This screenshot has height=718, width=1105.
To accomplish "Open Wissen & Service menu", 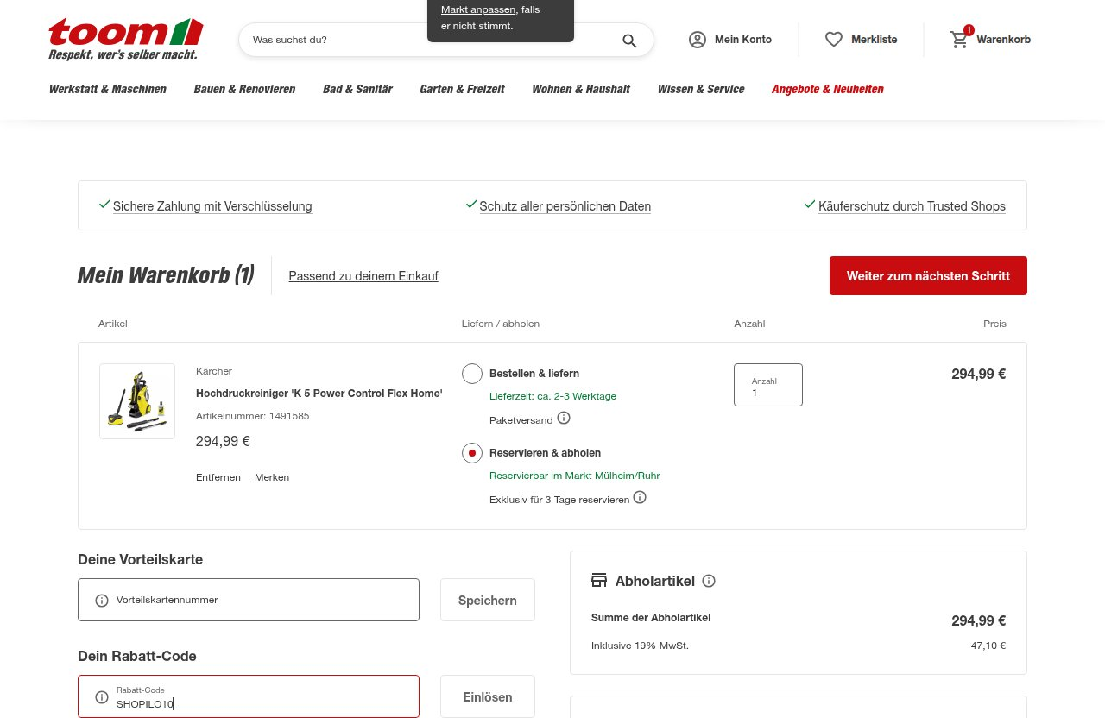I will [x=701, y=89].
